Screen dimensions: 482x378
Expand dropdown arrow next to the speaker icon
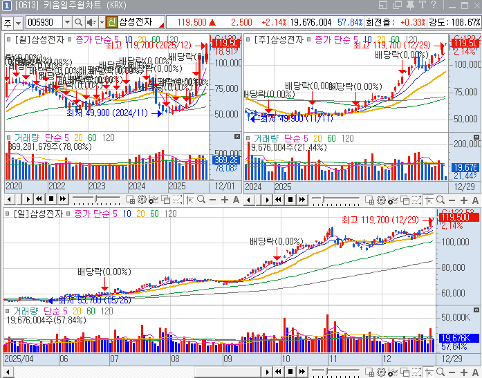click(102, 22)
